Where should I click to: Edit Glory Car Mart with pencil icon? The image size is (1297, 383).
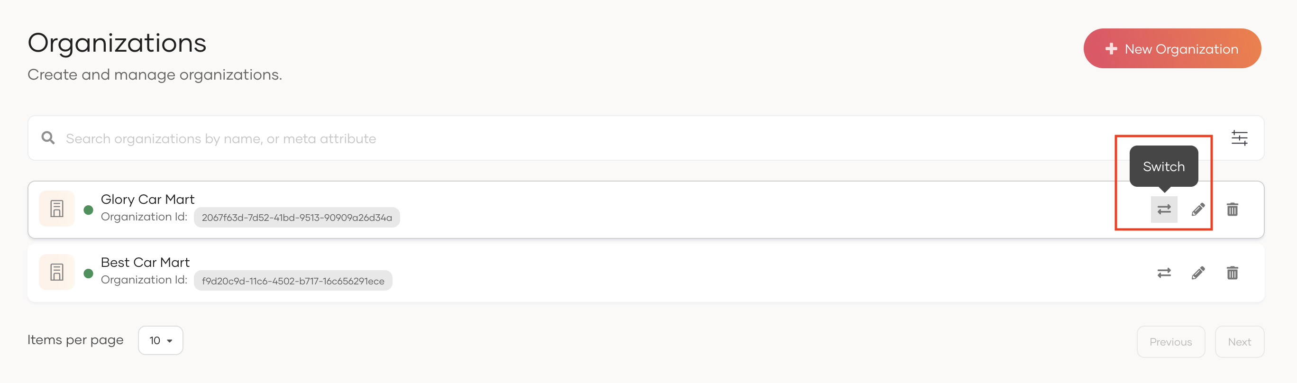click(1198, 210)
